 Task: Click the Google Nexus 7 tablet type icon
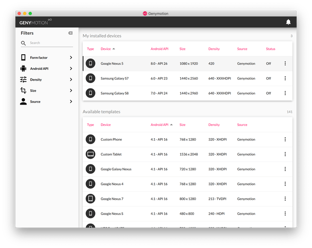click(90, 199)
